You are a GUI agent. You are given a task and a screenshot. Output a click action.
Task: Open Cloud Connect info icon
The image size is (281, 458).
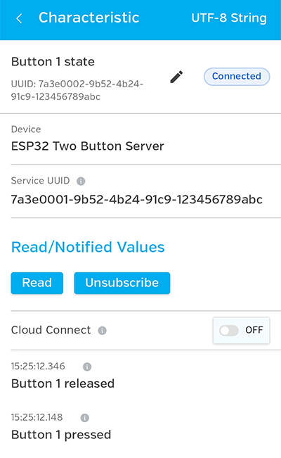point(102,331)
